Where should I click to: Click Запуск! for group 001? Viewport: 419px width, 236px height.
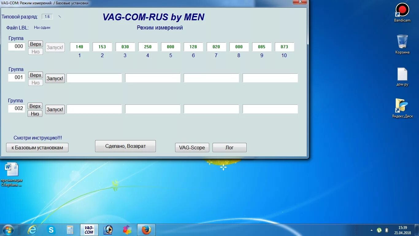pos(55,78)
